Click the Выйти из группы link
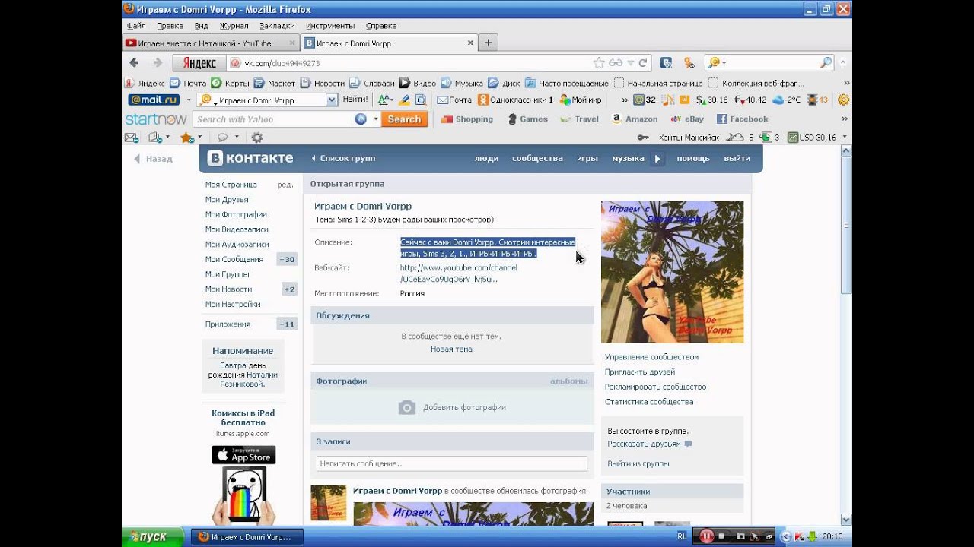This screenshot has width=974, height=547. click(x=638, y=464)
